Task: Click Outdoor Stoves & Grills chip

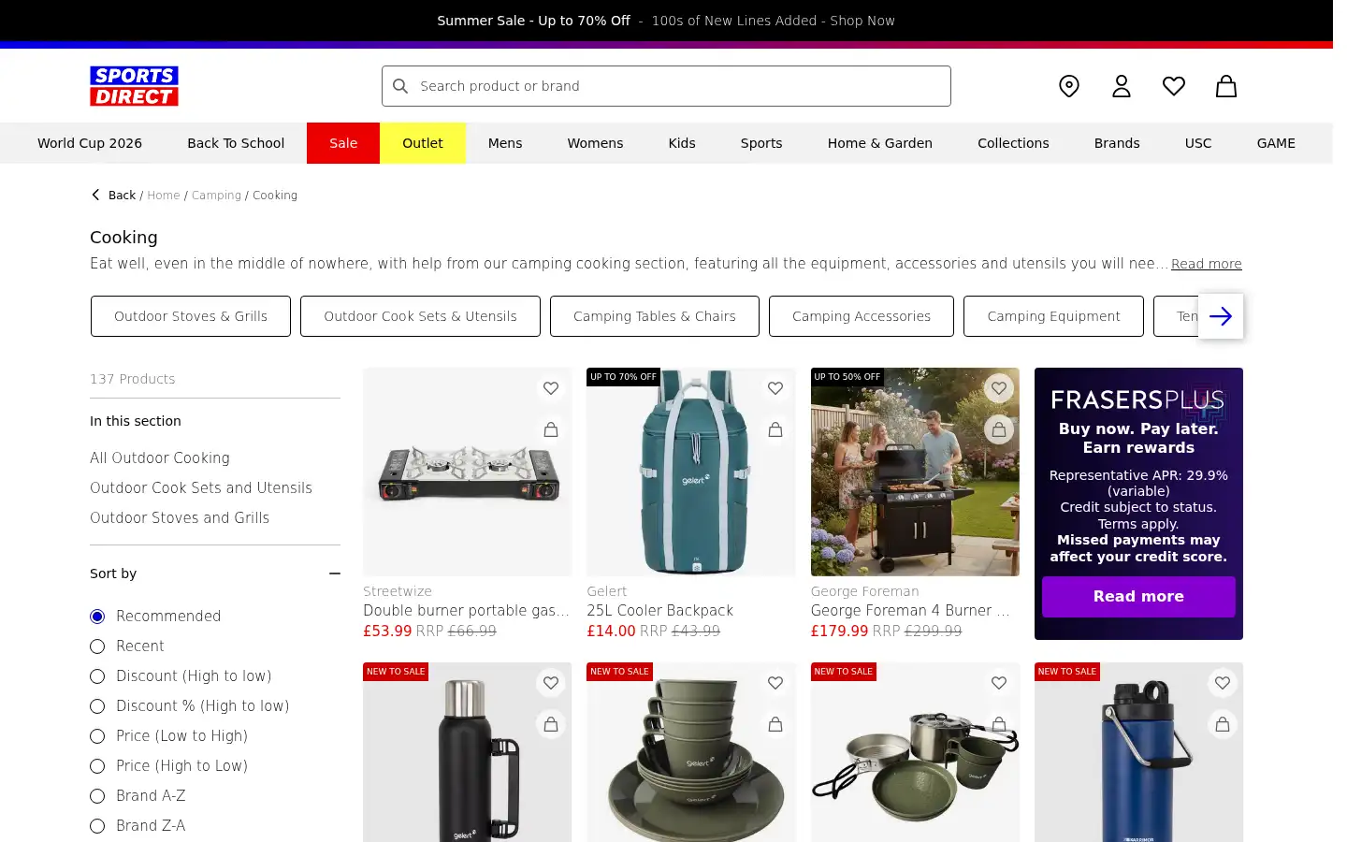Action: pyautogui.click(x=191, y=316)
